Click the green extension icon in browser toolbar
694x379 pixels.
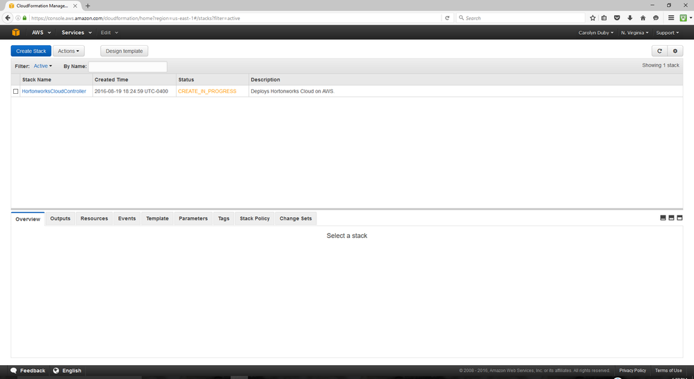(684, 18)
